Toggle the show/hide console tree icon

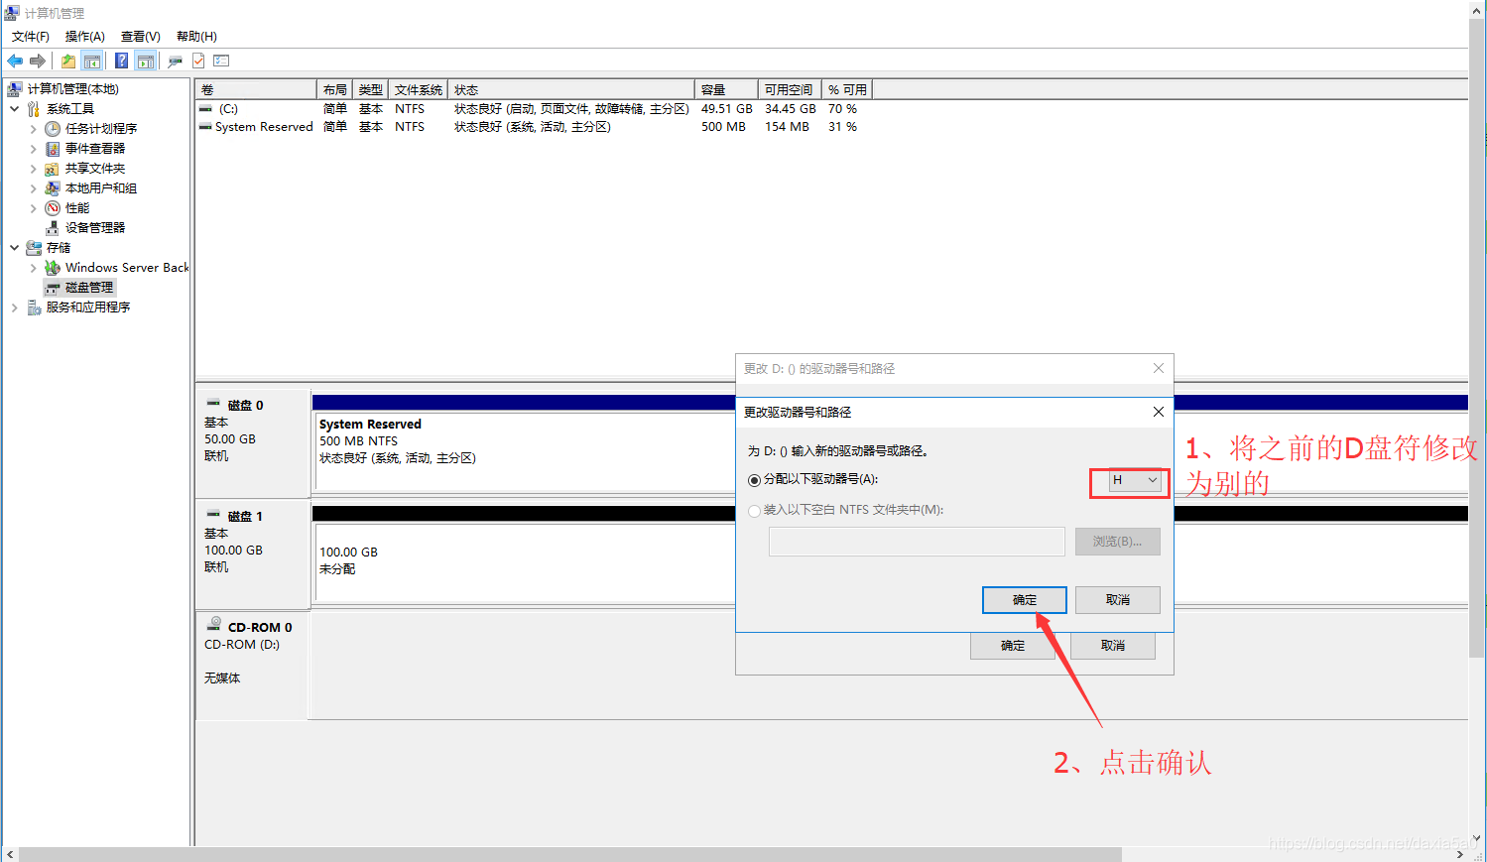92,61
